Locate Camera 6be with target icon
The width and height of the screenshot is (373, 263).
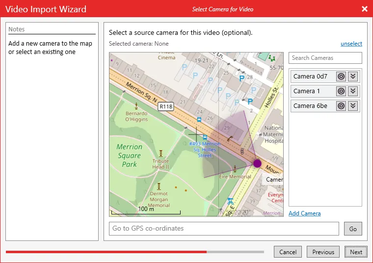click(x=341, y=106)
